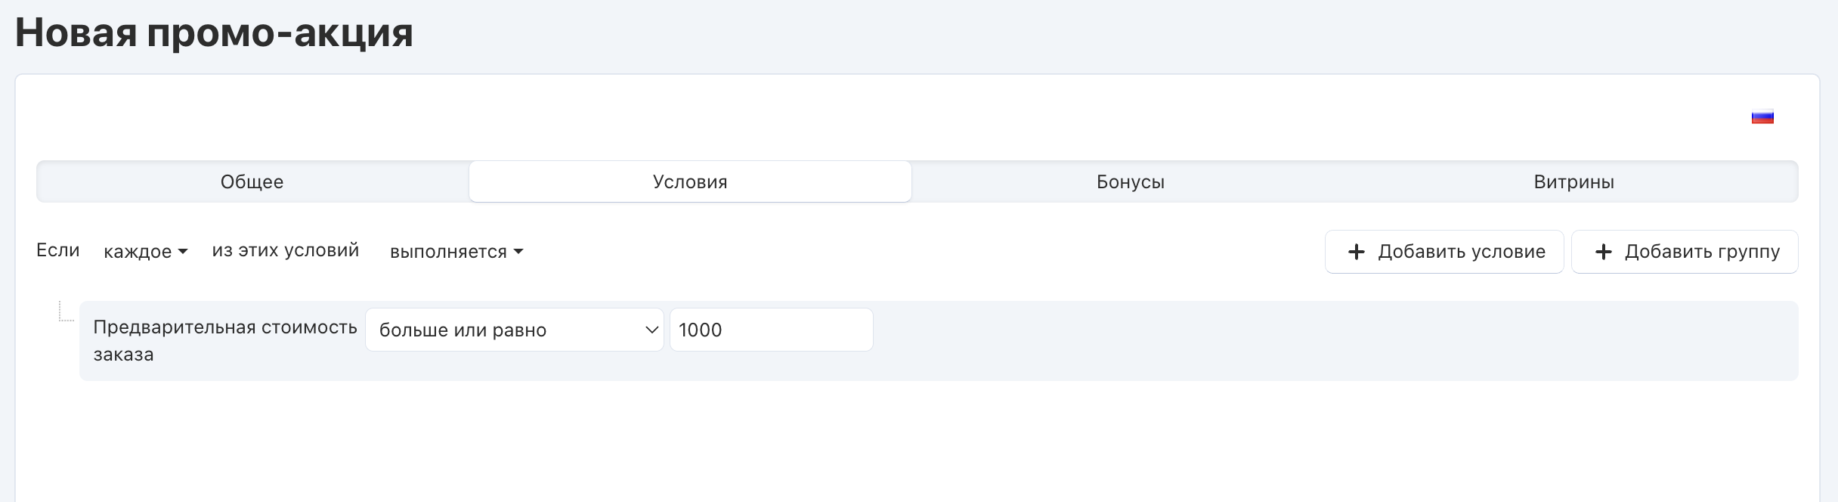Click the Russian flag language icon

1762,118
